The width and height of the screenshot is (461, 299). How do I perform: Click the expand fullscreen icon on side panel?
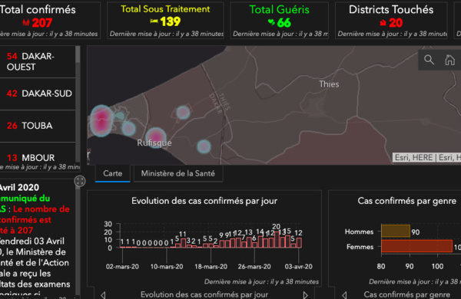(80, 181)
